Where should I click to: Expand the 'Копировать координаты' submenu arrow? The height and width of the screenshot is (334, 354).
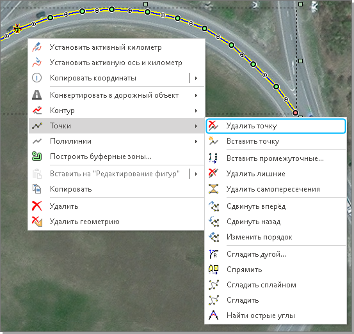[x=196, y=78]
